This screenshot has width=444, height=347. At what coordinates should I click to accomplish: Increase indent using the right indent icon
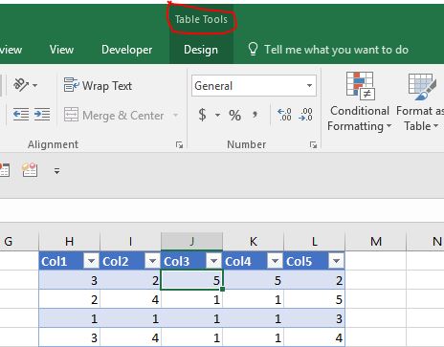point(42,114)
